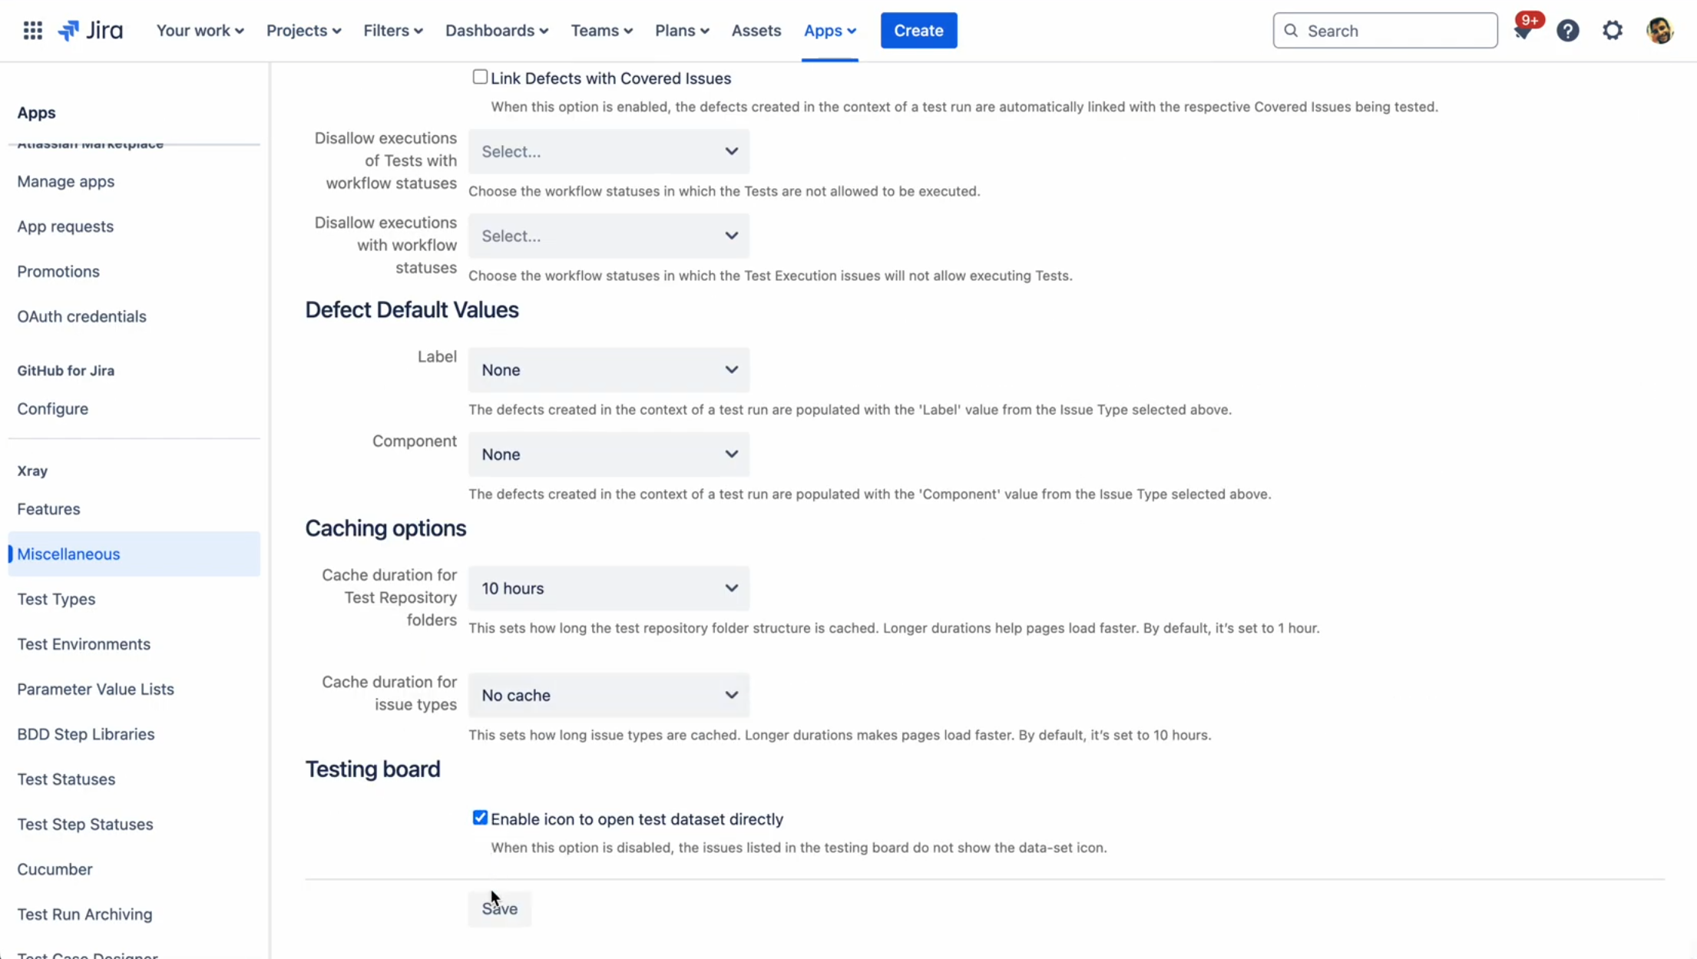Click the Apps sidebar heading
The image size is (1697, 959).
point(36,113)
